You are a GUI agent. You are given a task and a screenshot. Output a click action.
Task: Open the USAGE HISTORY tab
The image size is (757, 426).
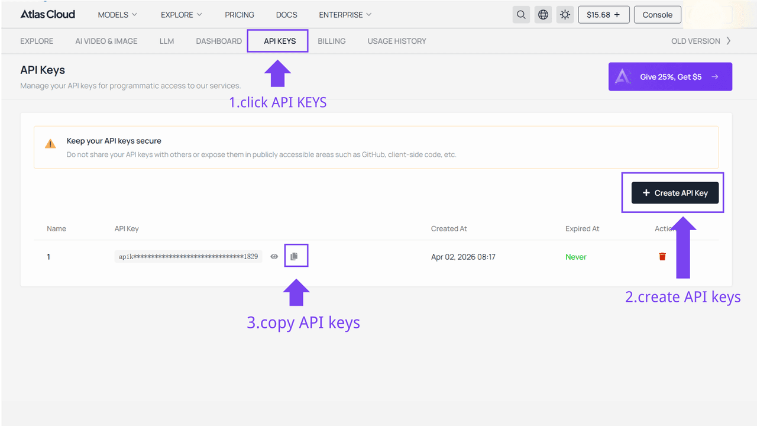397,41
